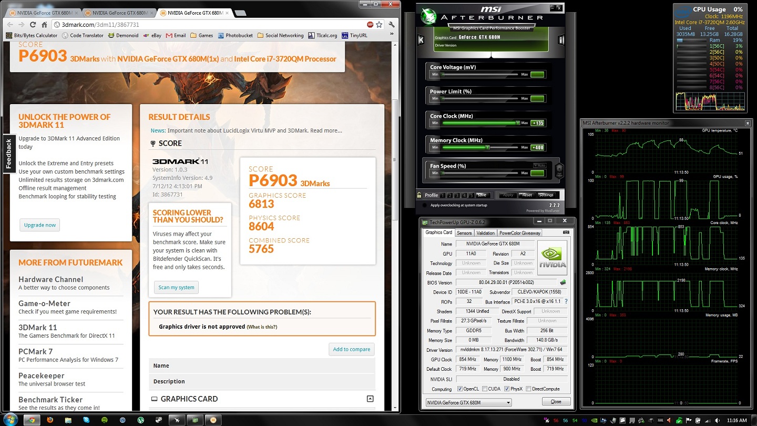The width and height of the screenshot is (757, 426).
Task: Click the BIOS save chip icon in GPU-Z
Action: [x=563, y=282]
